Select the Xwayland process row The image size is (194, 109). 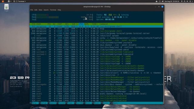click(96, 47)
